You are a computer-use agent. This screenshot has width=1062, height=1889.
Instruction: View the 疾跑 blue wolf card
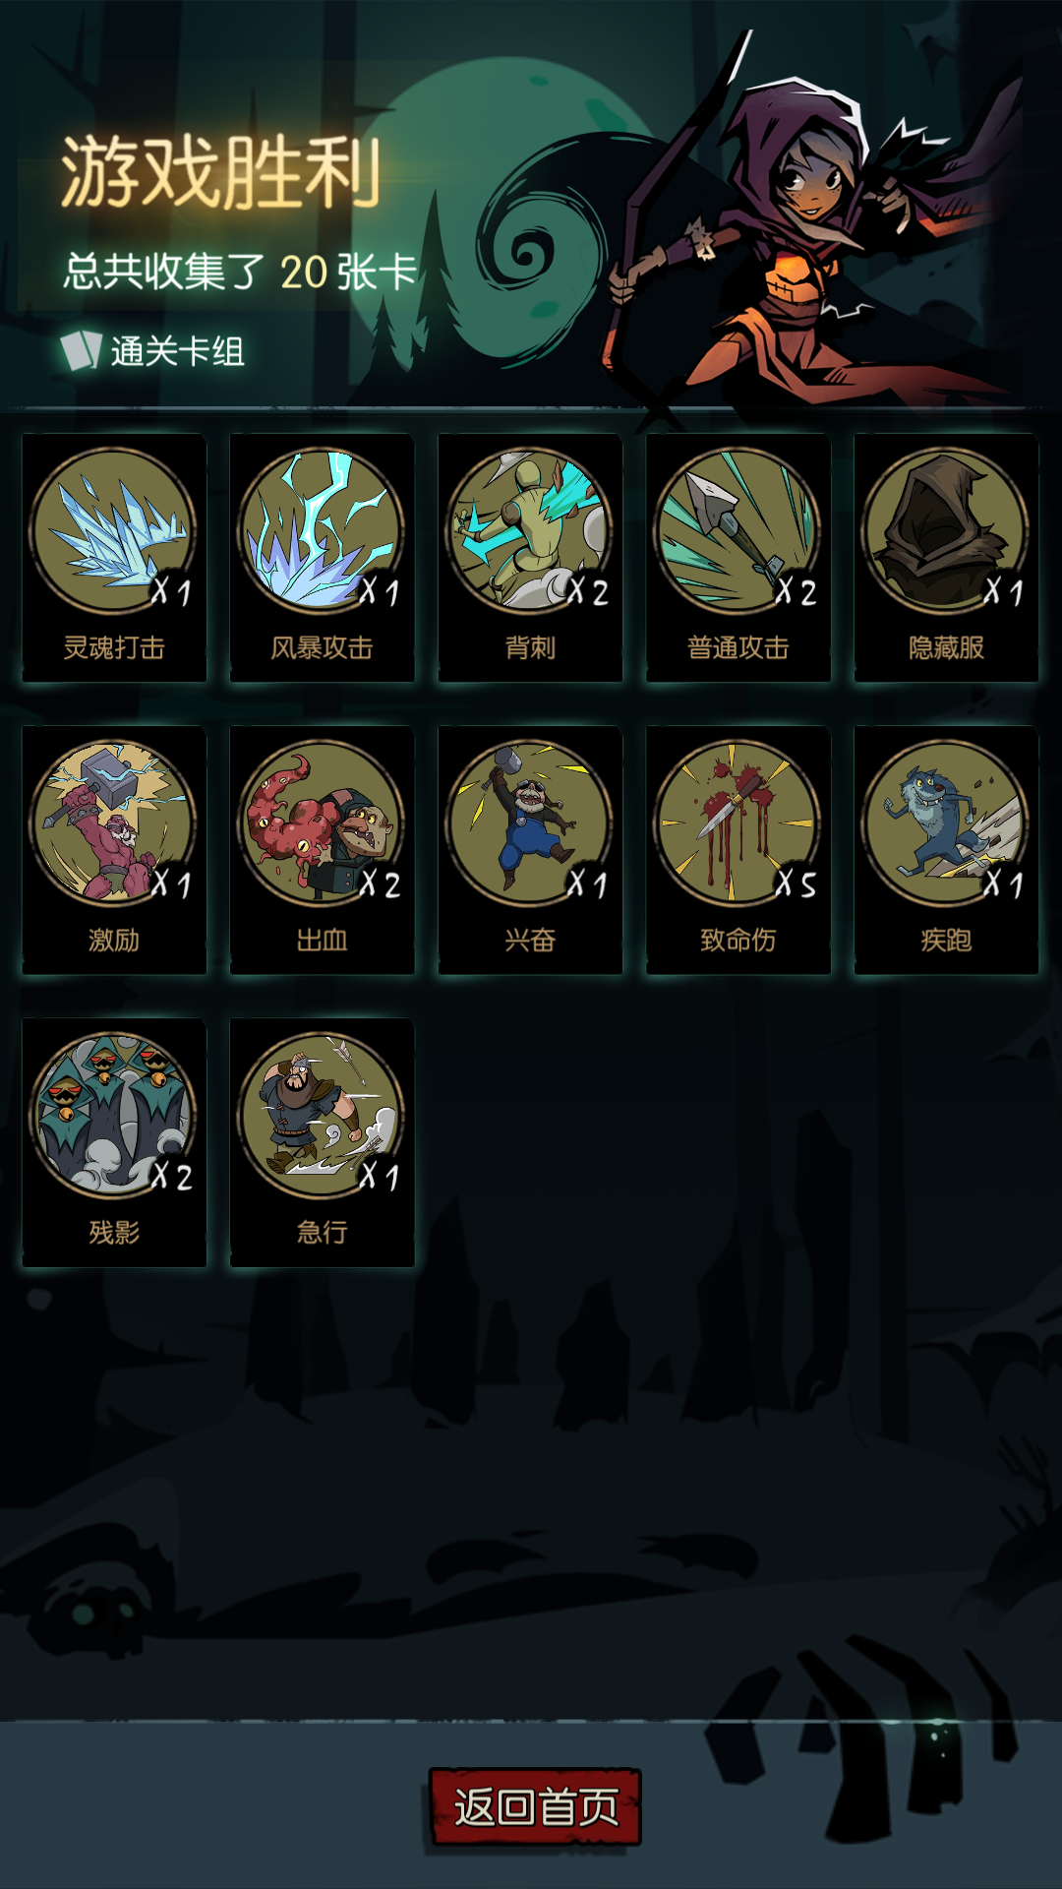click(946, 849)
